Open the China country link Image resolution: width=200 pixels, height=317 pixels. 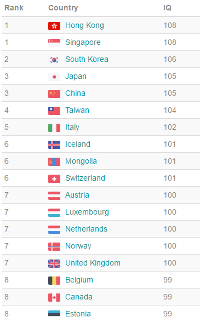click(75, 93)
